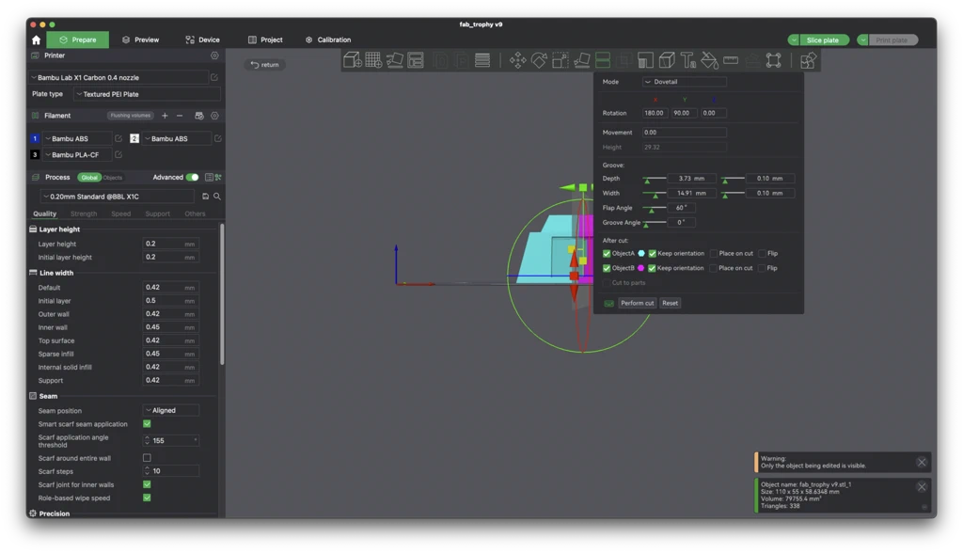Switch to the Device tab
This screenshot has height=553, width=963.
point(203,39)
